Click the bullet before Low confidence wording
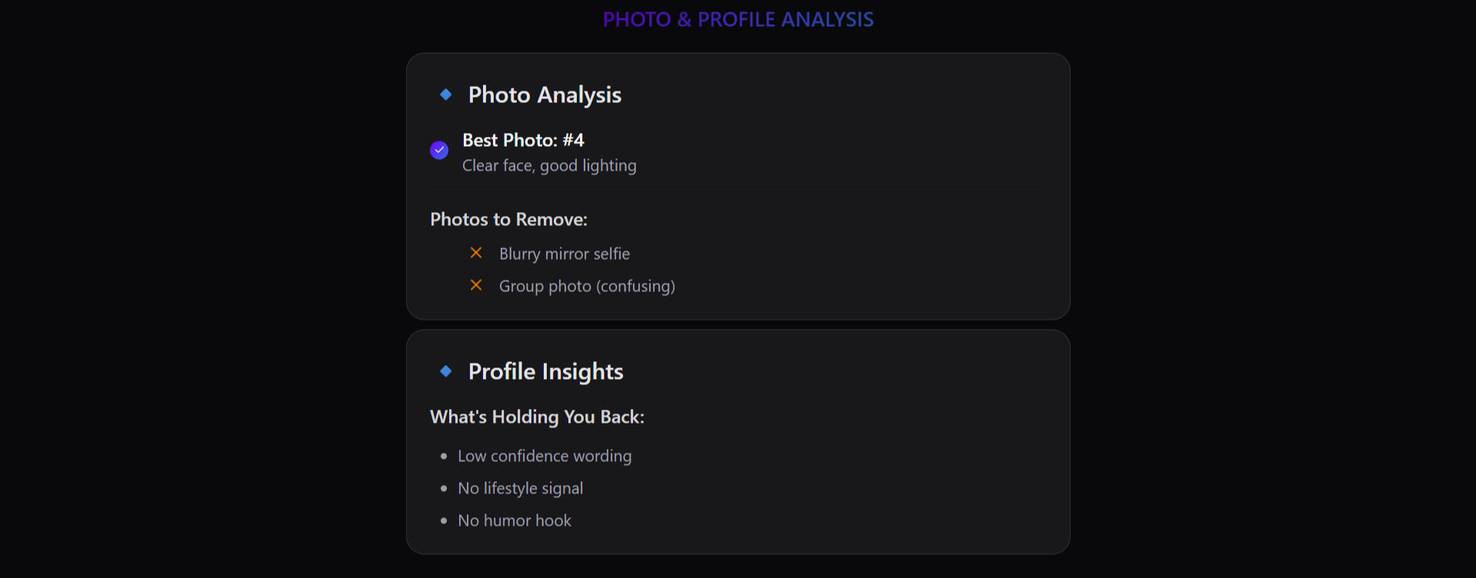The width and height of the screenshot is (1476, 578). (444, 456)
